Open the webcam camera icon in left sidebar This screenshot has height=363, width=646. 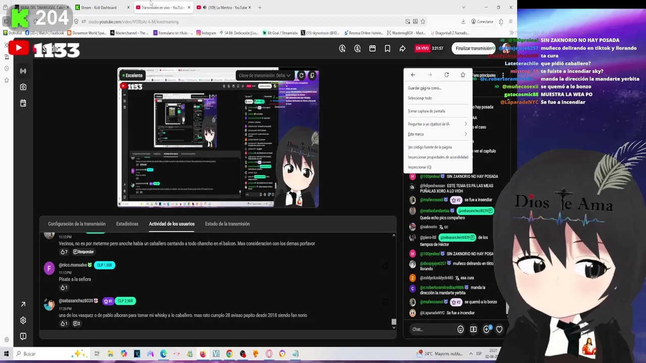[x=23, y=87]
